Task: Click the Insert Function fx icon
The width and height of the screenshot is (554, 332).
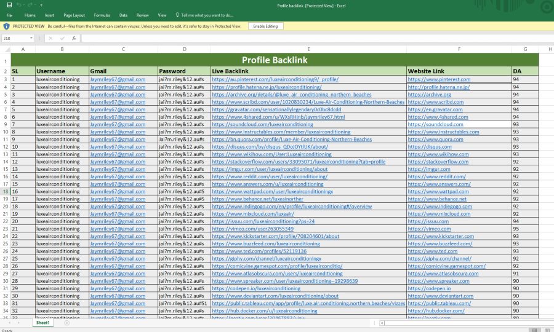Action: click(74, 38)
